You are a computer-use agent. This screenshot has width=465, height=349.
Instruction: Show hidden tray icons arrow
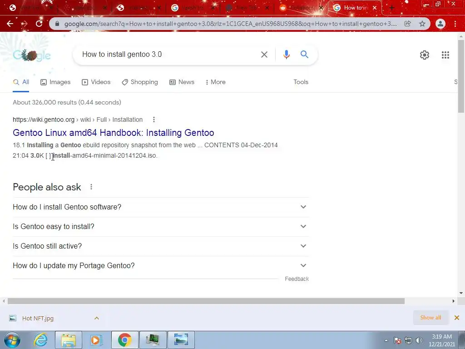(x=386, y=340)
